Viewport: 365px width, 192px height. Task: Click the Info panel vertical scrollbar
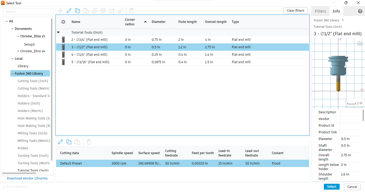coord(363,115)
